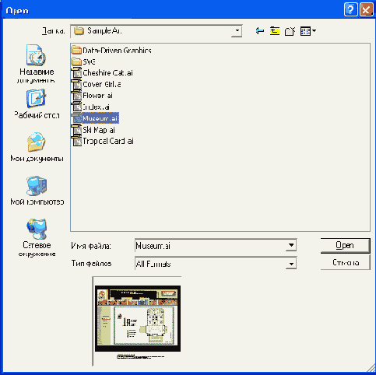
Task: Click the Cancel button
Action: pyautogui.click(x=346, y=262)
